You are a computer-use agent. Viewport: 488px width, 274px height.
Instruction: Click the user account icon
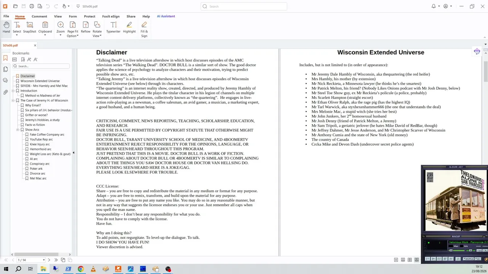tap(445, 6)
